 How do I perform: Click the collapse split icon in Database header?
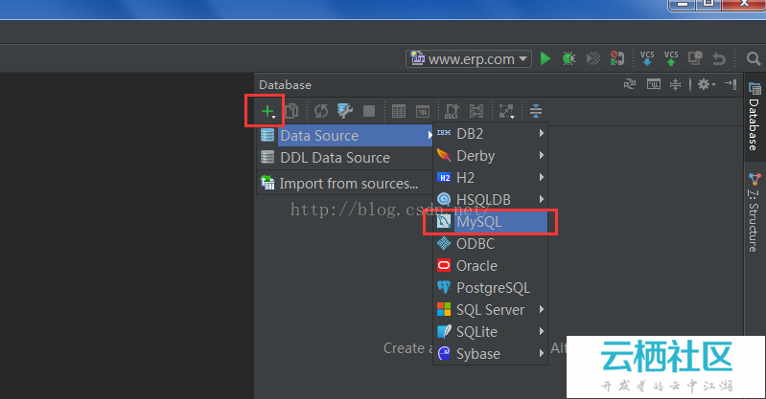tap(675, 84)
